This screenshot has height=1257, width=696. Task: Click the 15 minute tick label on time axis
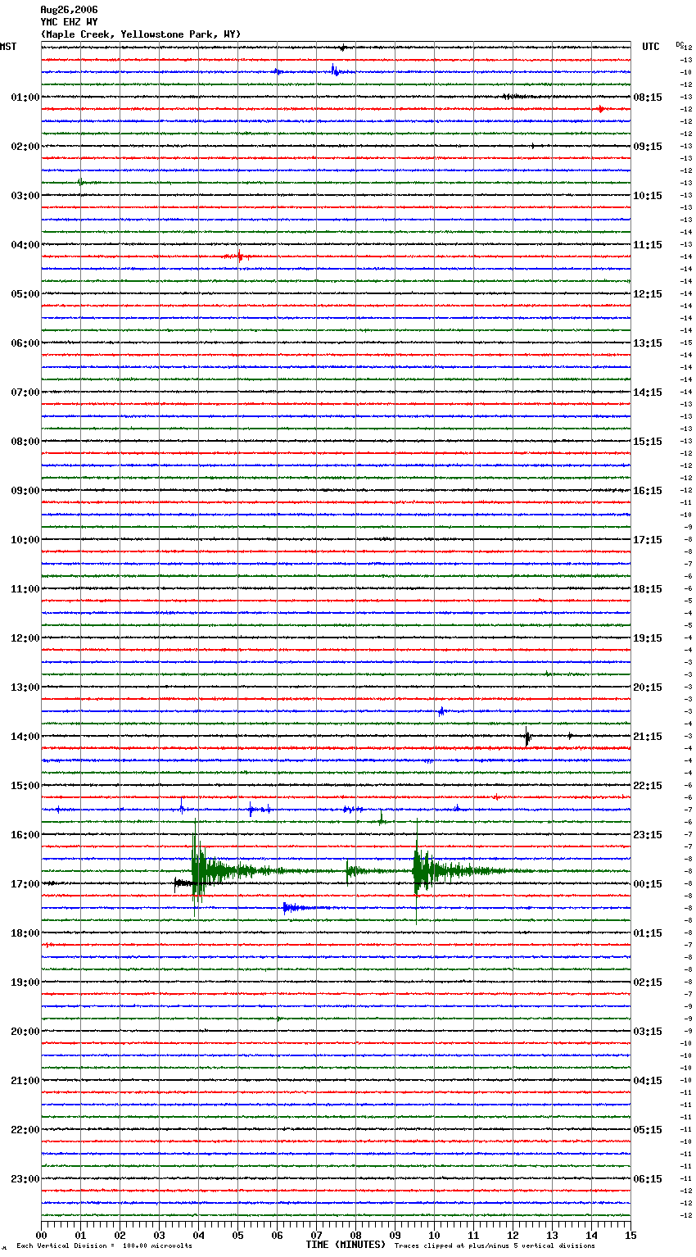pos(630,1235)
